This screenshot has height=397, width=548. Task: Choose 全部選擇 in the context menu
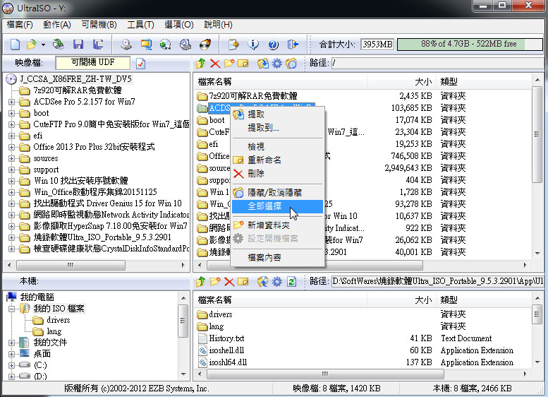pos(276,206)
